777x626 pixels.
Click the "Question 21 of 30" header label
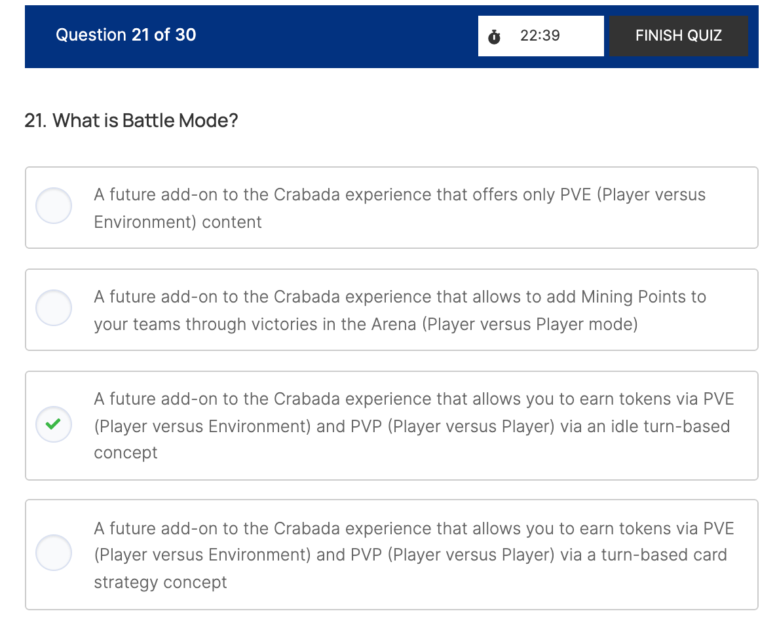click(x=126, y=35)
